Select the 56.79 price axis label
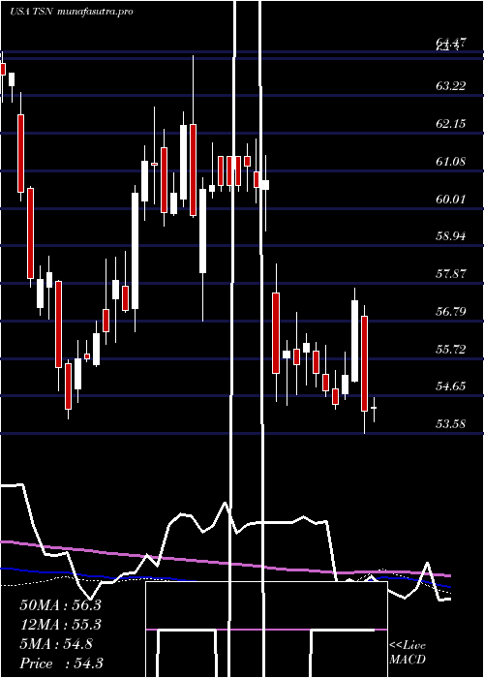The height and width of the screenshot is (678, 484). pyautogui.click(x=451, y=311)
